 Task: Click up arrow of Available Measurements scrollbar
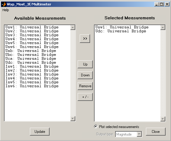tap(73, 27)
